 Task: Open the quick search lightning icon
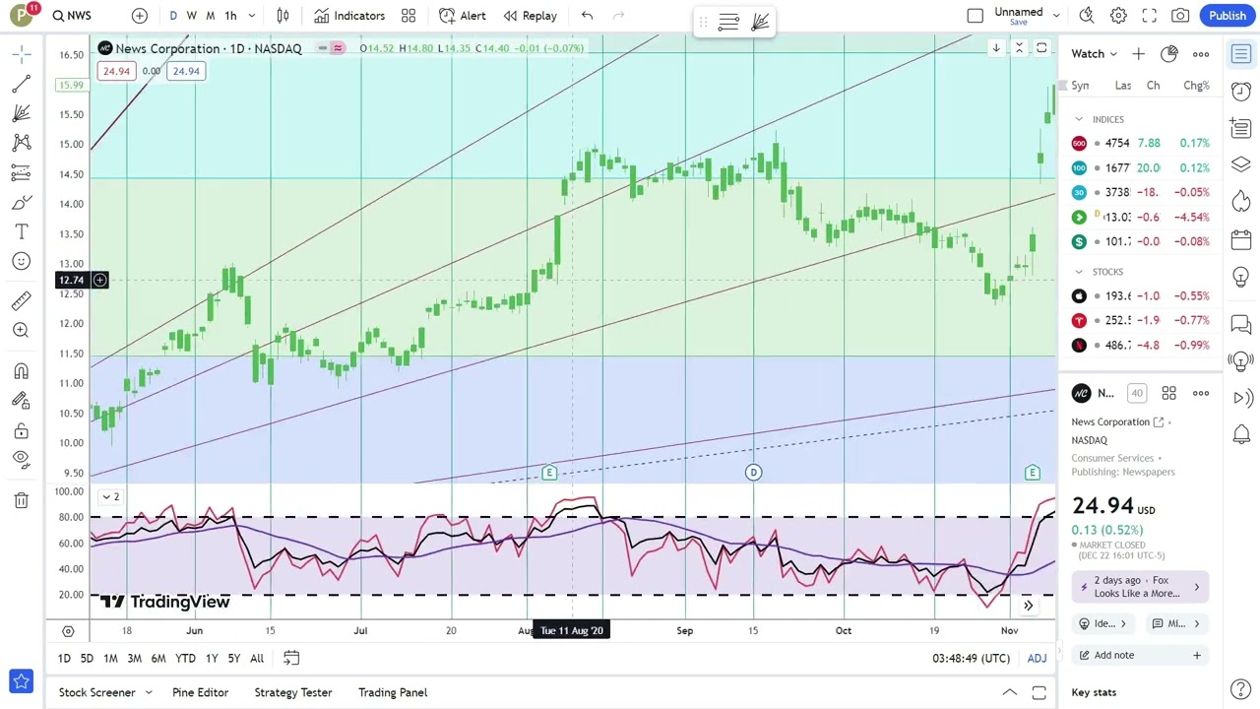click(1087, 16)
